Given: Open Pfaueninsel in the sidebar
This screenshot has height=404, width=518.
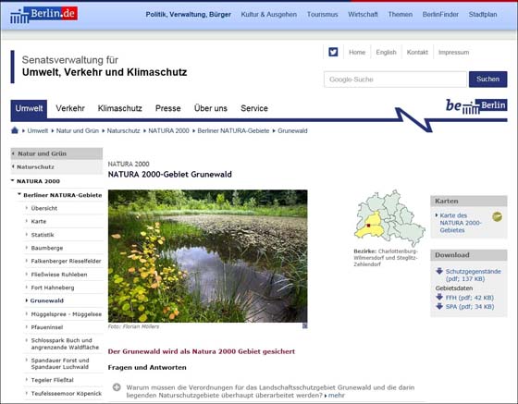Looking at the screenshot, I should click(x=46, y=327).
